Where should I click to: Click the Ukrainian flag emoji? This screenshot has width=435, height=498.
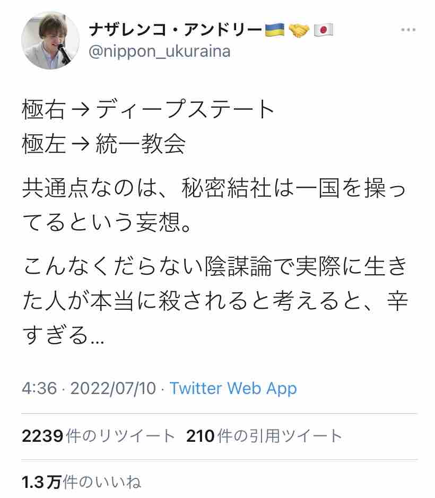[275, 30]
